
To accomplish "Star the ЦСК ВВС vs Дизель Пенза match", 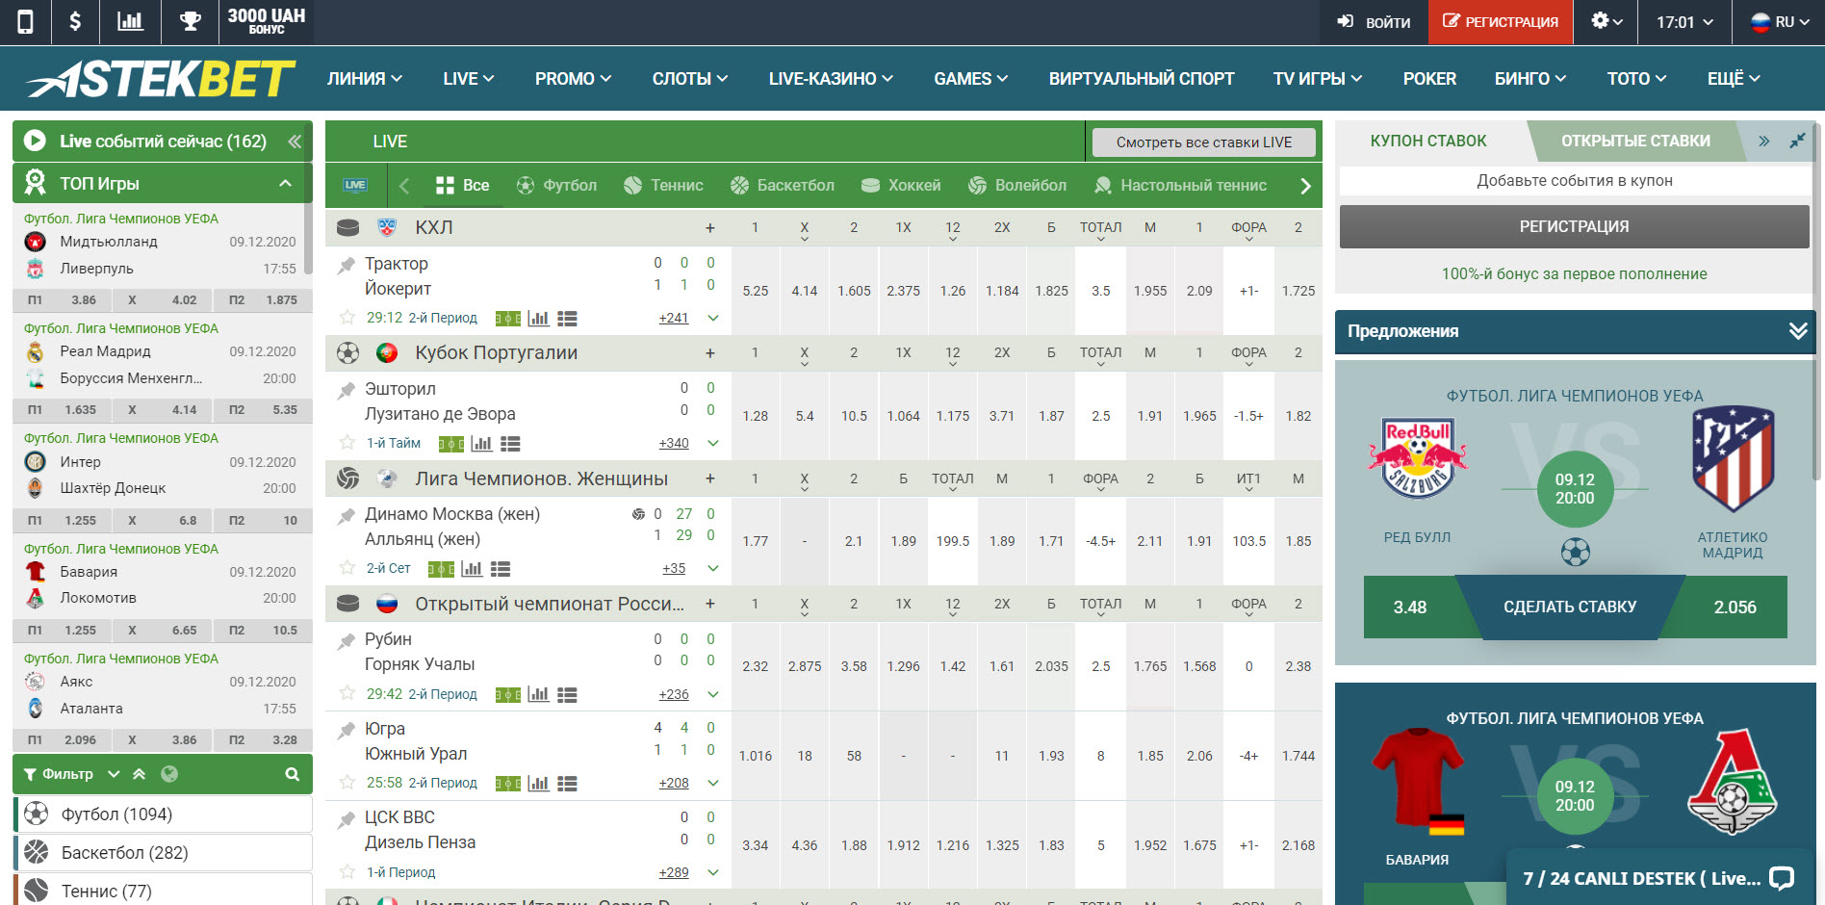I will click(347, 871).
